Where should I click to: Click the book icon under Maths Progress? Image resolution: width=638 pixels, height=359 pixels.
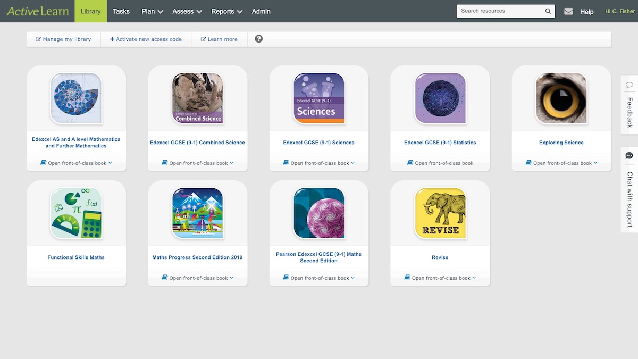click(x=165, y=278)
